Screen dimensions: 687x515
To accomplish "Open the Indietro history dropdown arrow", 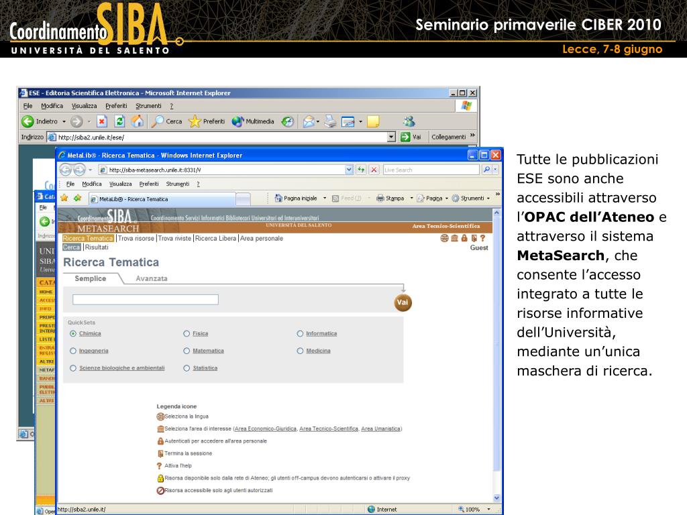I will (64, 121).
